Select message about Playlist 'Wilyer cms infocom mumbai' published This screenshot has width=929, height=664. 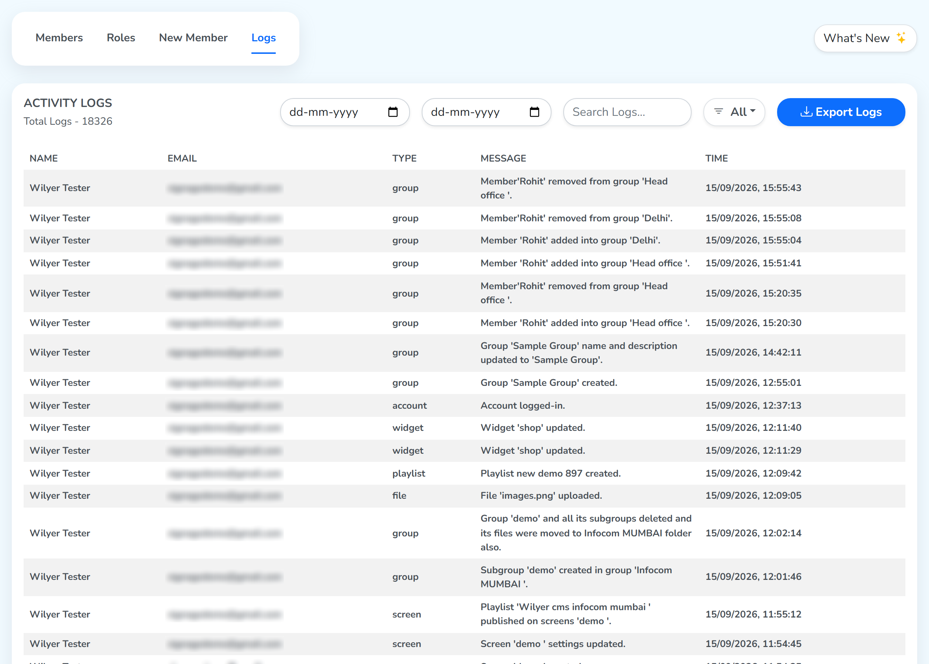click(x=566, y=614)
